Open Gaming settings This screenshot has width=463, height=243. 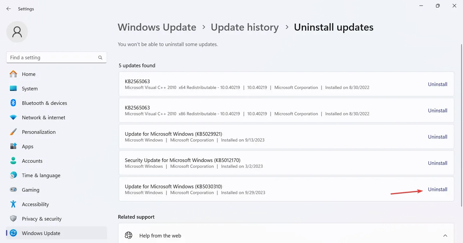point(56,190)
